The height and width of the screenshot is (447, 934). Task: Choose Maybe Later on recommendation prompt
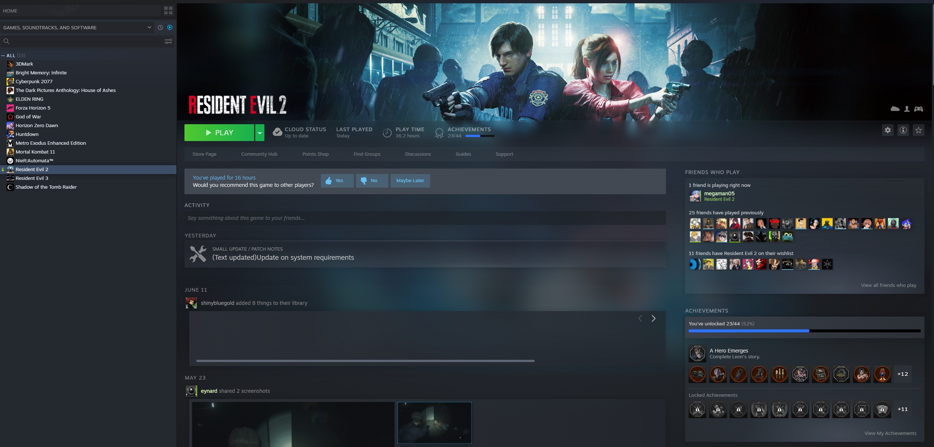tap(410, 181)
